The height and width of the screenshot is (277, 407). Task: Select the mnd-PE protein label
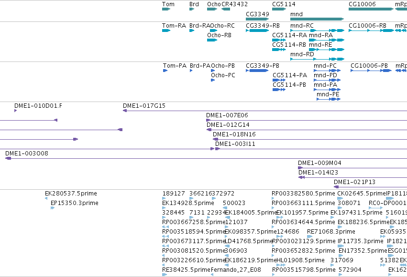[328, 94]
